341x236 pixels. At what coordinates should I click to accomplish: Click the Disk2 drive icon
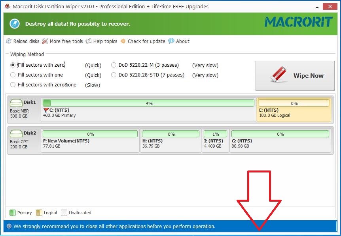pyautogui.click(x=16, y=133)
